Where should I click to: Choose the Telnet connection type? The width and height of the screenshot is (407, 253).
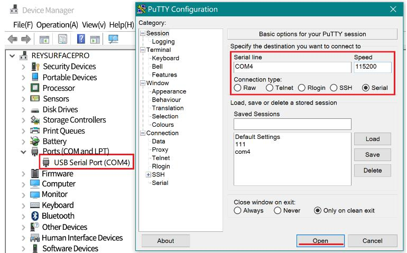pos(270,88)
